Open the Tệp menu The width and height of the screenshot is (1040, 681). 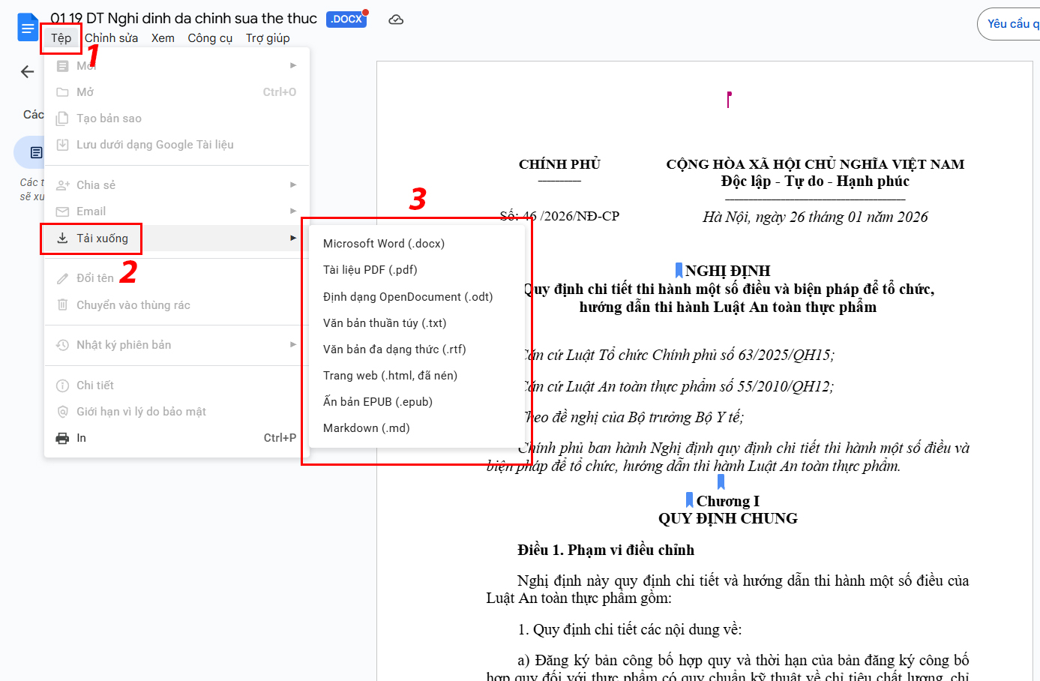(x=61, y=38)
